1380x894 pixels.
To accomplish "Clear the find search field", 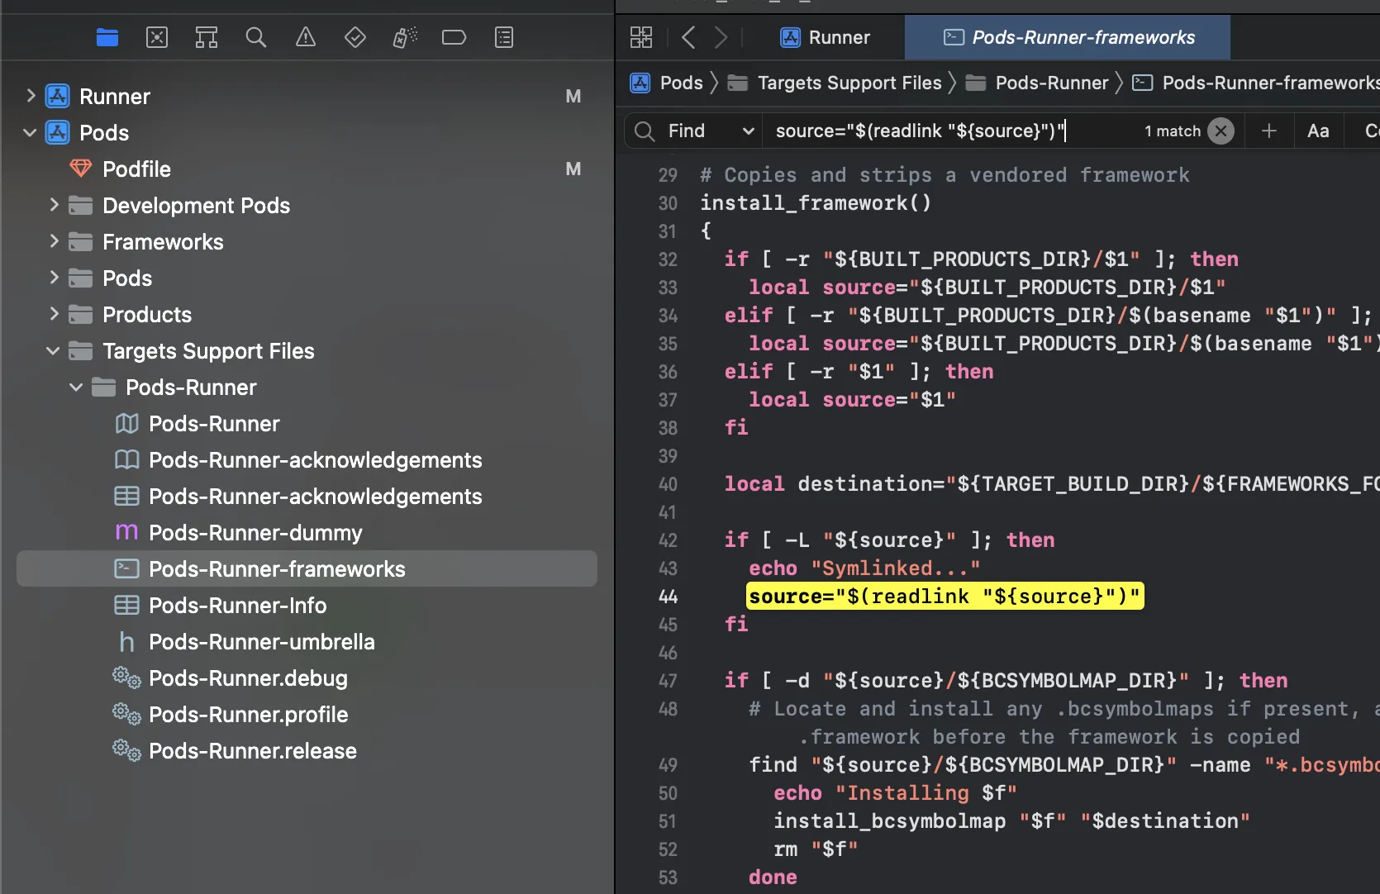I will point(1221,131).
